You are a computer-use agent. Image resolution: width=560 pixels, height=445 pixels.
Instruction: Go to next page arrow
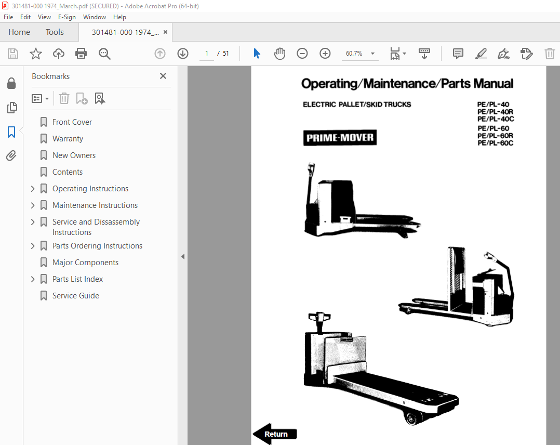tap(183, 54)
